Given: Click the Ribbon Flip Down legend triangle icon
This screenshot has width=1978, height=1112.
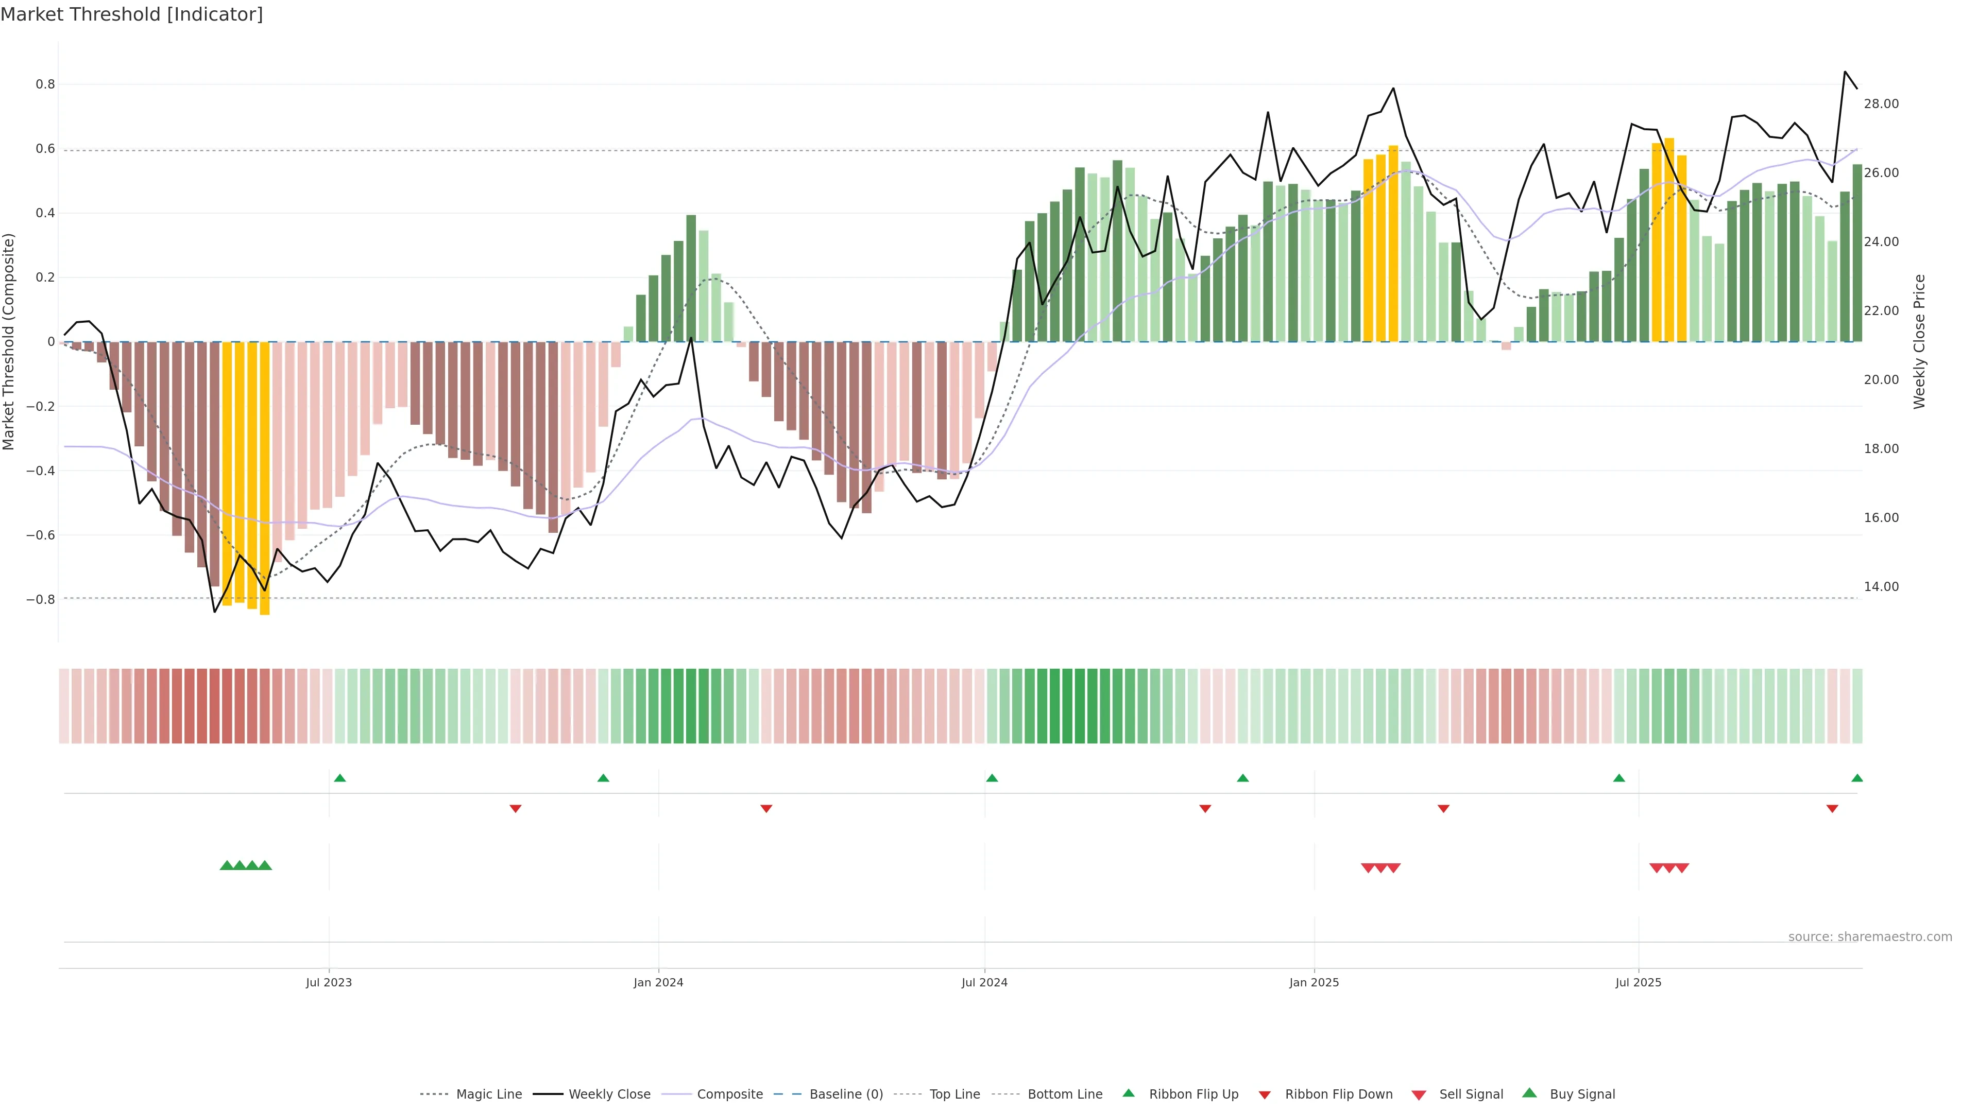Looking at the screenshot, I should point(1264,1095).
